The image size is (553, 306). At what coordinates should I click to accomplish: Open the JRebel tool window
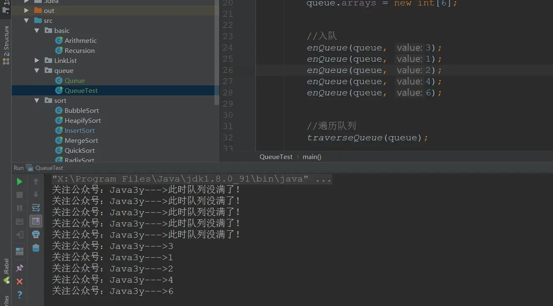pyautogui.click(x=6, y=272)
